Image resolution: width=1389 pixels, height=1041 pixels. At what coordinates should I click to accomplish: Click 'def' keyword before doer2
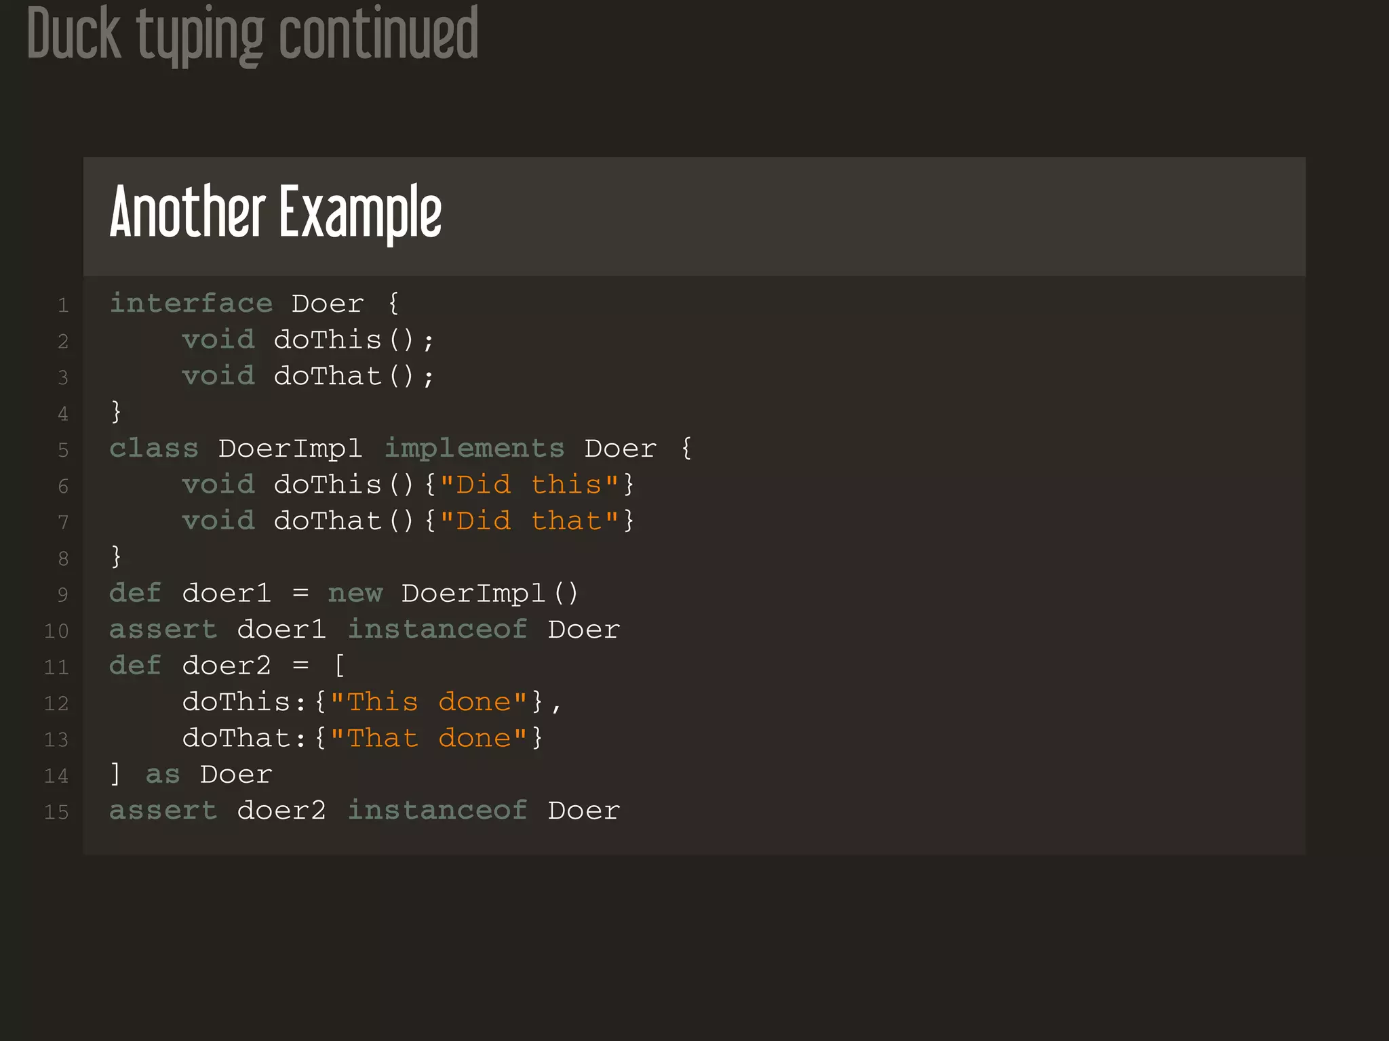(x=136, y=665)
